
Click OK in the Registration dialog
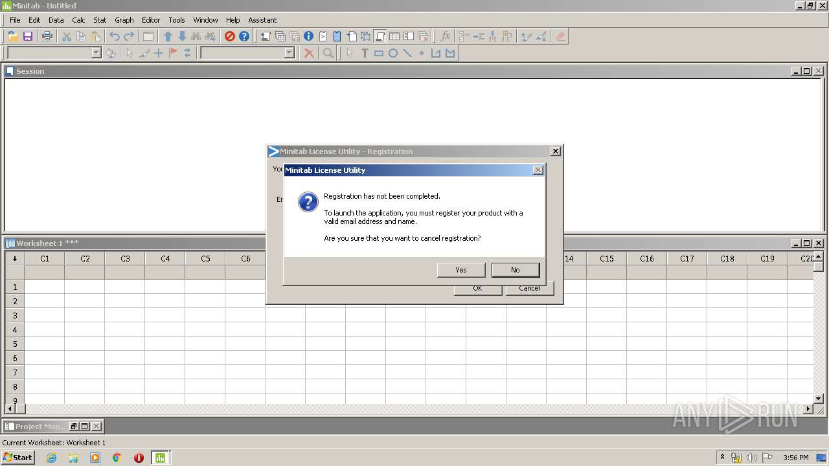click(x=477, y=289)
